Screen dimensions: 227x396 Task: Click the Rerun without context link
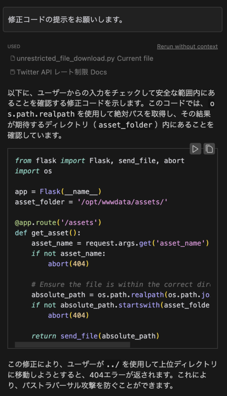click(187, 46)
